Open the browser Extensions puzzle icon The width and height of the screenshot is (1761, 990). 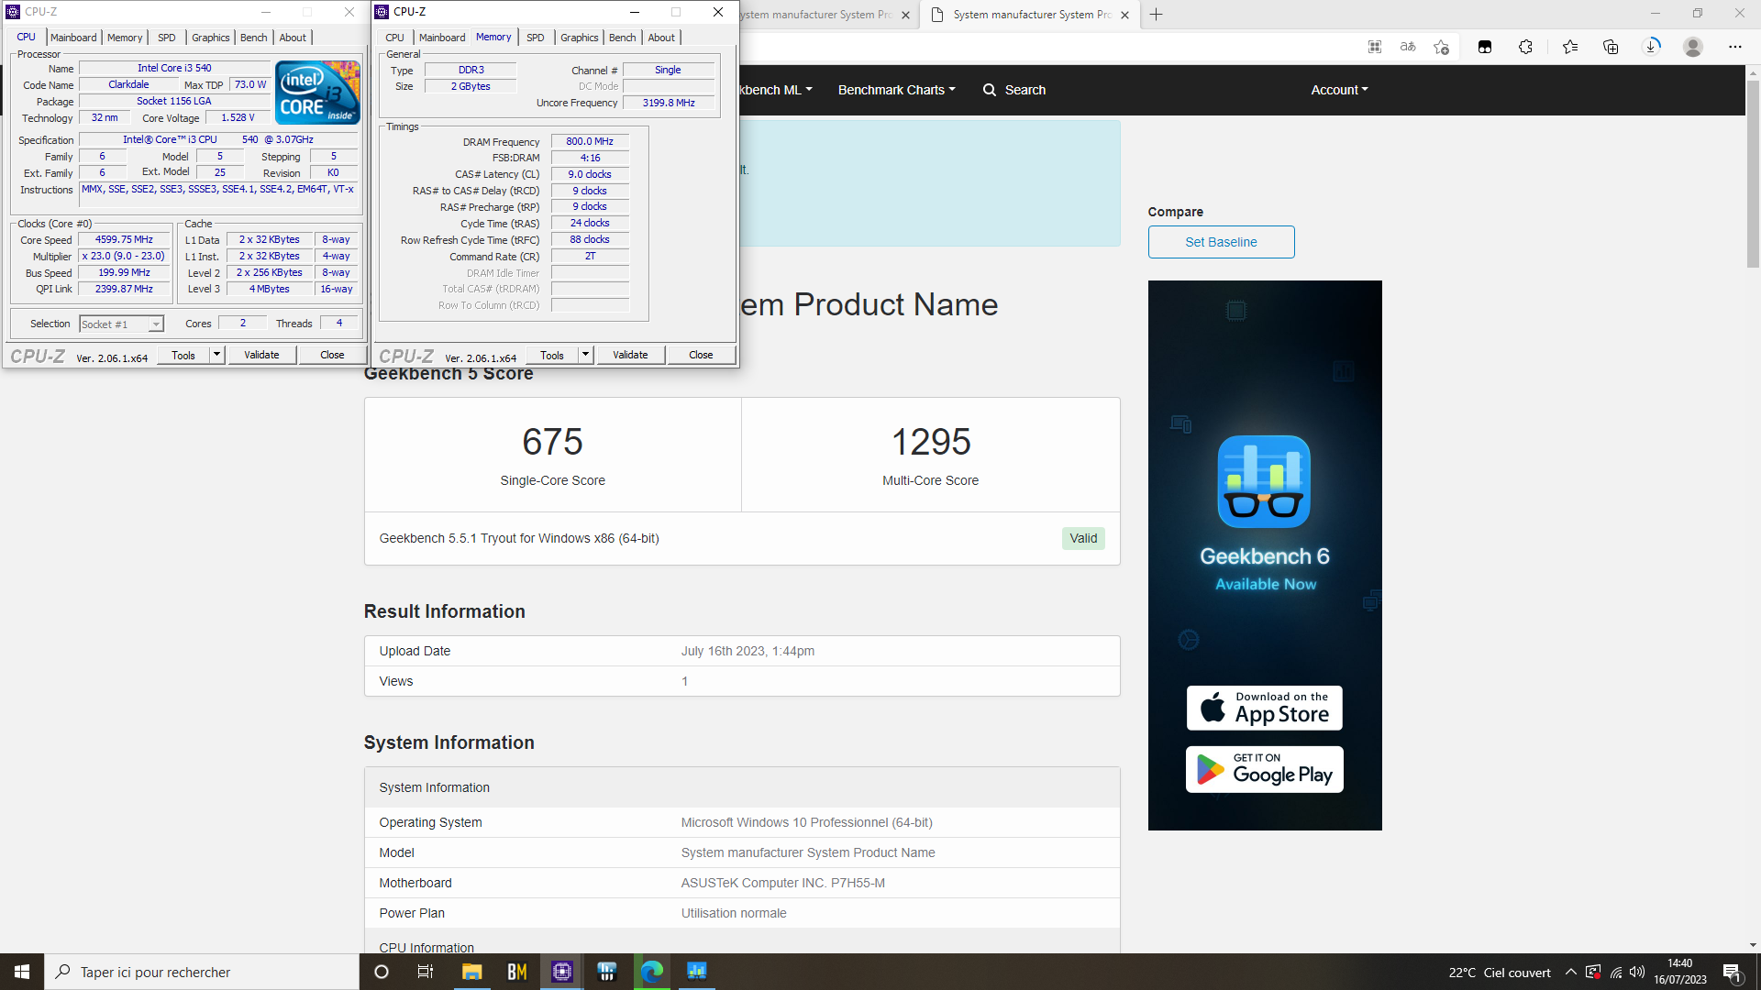click(x=1525, y=47)
